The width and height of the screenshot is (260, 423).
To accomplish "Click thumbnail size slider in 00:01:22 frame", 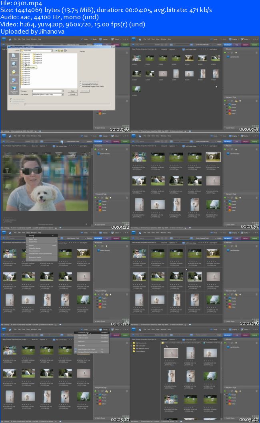I will pyautogui.click(x=52, y=142).
